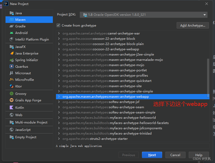The image size is (215, 163).
Task: Click the Cancel button
Action: point(175,155)
